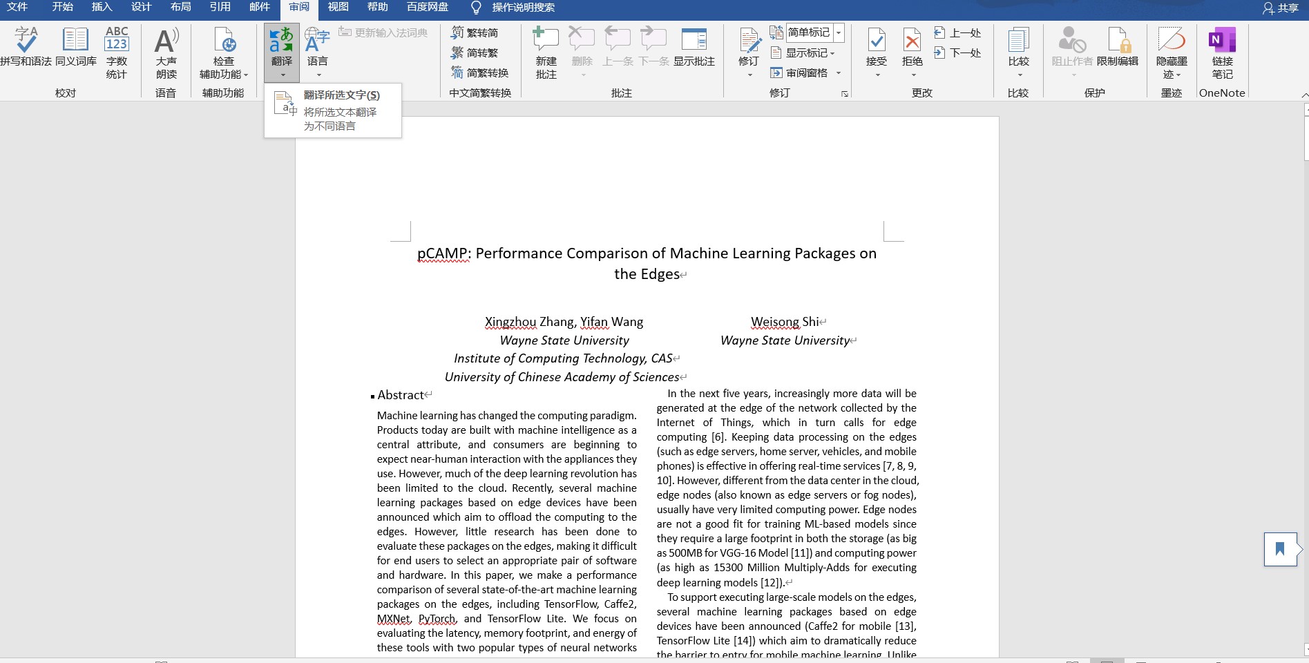Switch to the 插入 tab
The height and width of the screenshot is (663, 1309).
(102, 7)
